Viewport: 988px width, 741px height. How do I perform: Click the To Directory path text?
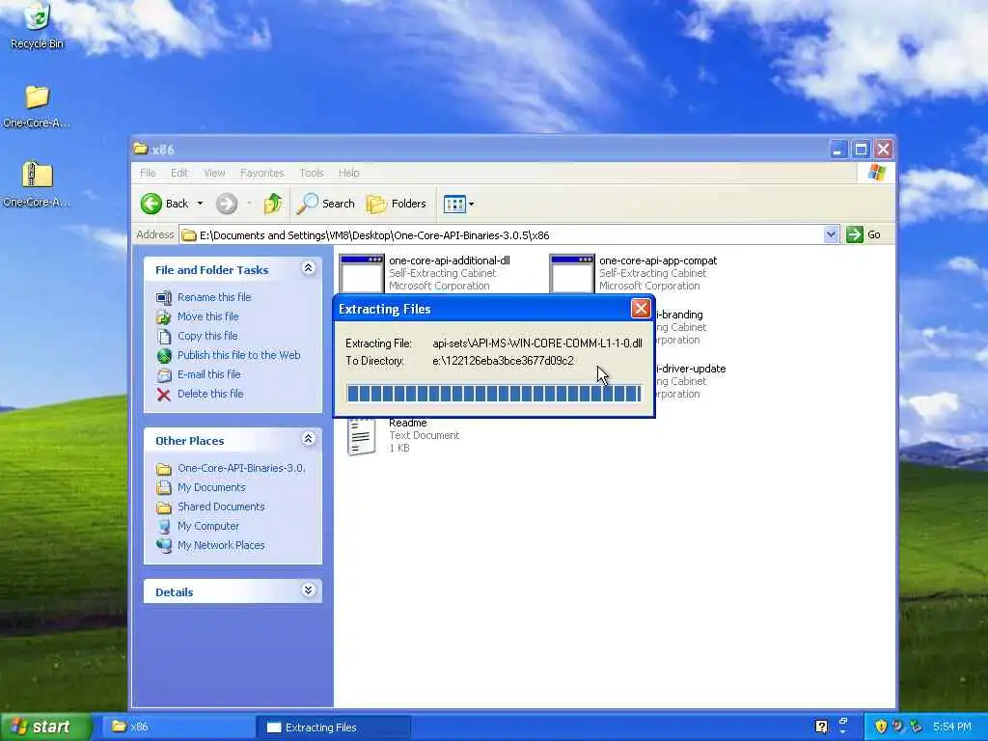(x=503, y=361)
